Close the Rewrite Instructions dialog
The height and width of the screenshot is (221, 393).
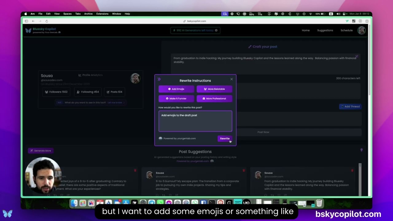pyautogui.click(x=232, y=79)
